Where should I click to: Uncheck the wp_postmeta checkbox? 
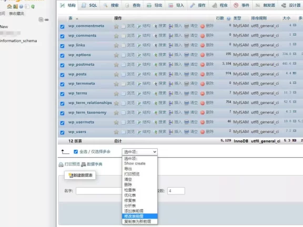[x=62, y=65]
